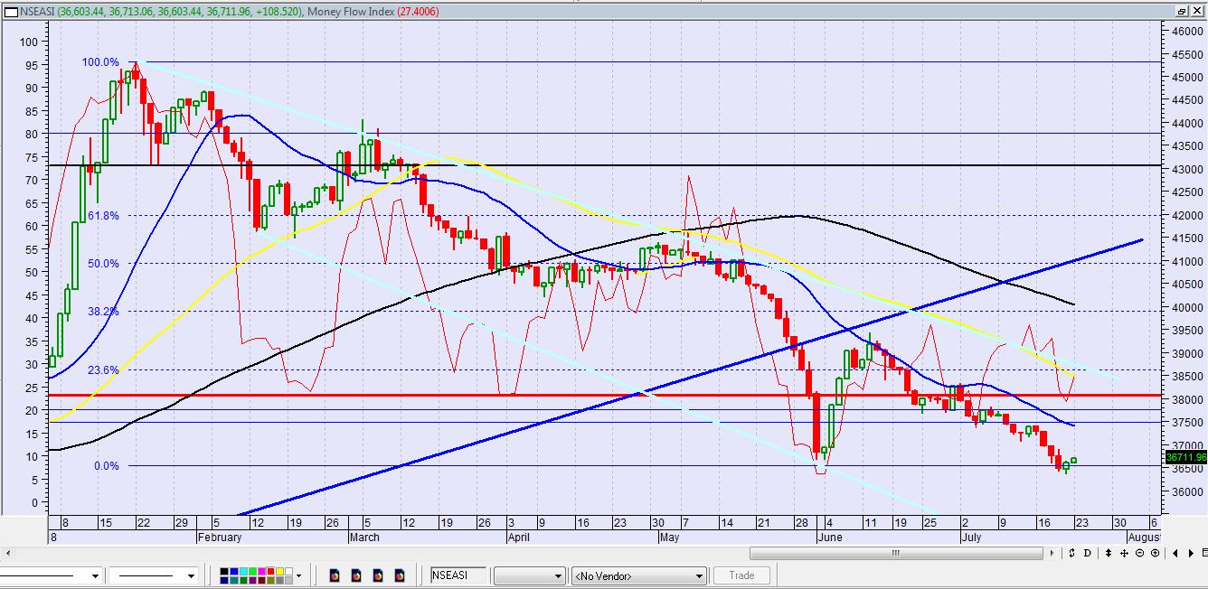Click the scrollbar right arrow

(x=1052, y=553)
